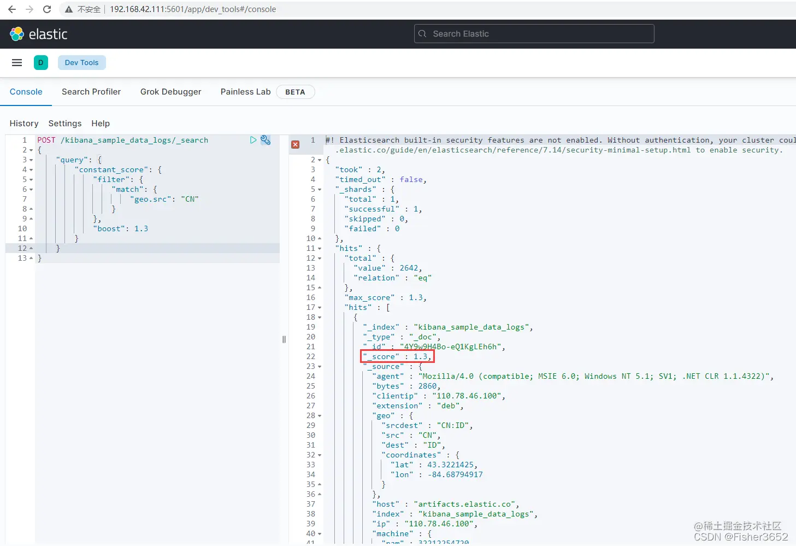Click the "clientip" : "110.78.46.100" line
796x546 pixels.
(x=439, y=396)
